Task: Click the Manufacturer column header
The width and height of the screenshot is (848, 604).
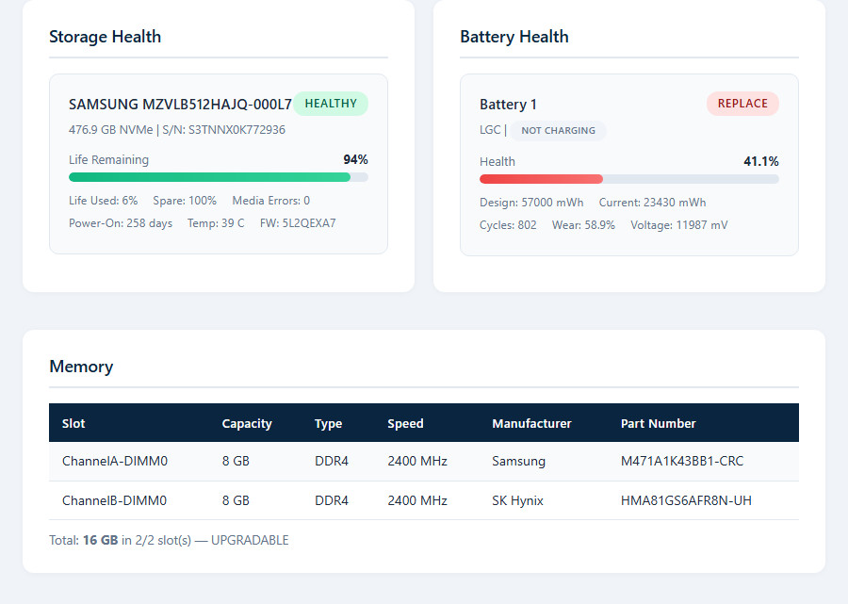Action: [x=531, y=423]
